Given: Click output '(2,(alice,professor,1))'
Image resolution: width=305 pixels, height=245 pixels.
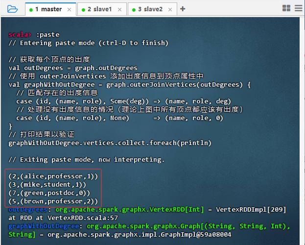Looking at the screenshot, I should pos(53,176).
